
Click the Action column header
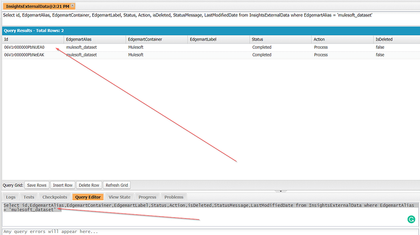tap(342, 40)
